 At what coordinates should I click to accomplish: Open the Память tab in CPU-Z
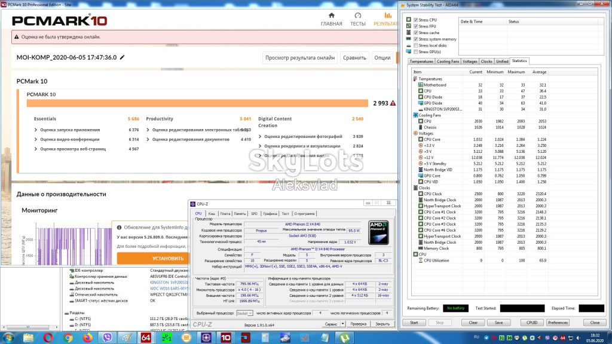click(240, 214)
